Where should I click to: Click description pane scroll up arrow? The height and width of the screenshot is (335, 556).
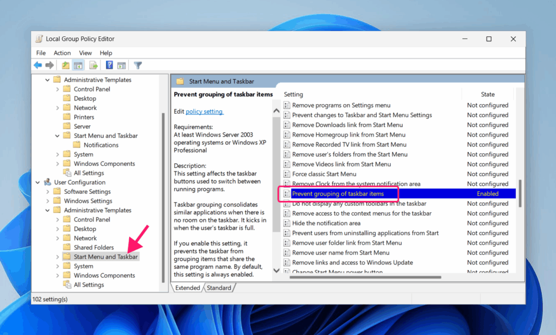point(276,111)
